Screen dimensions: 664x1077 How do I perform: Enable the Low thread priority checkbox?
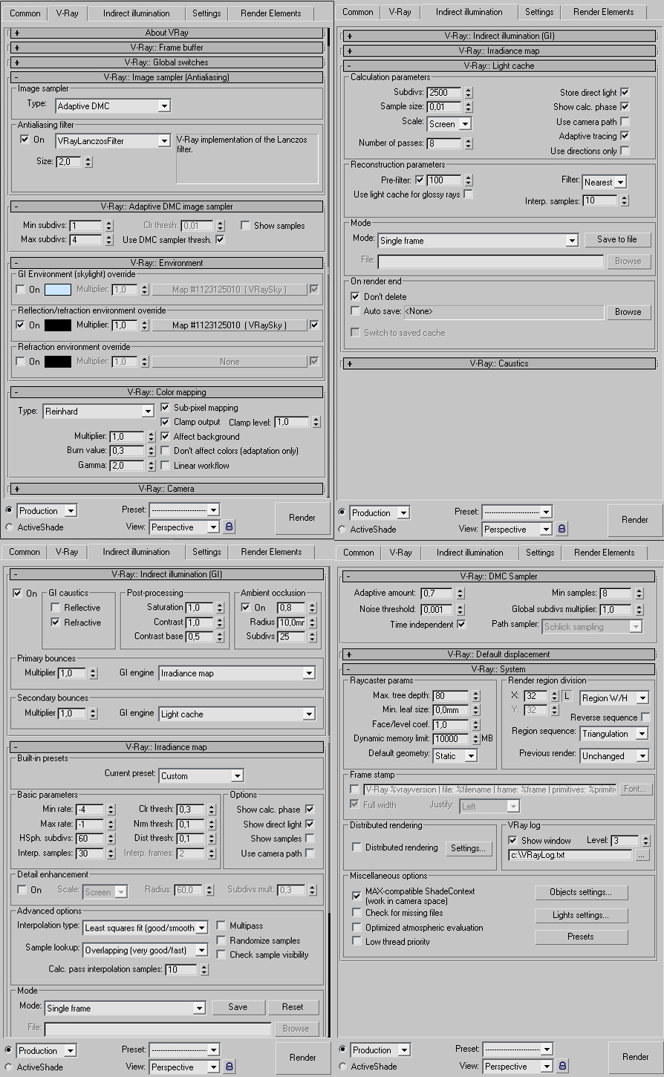(x=357, y=942)
